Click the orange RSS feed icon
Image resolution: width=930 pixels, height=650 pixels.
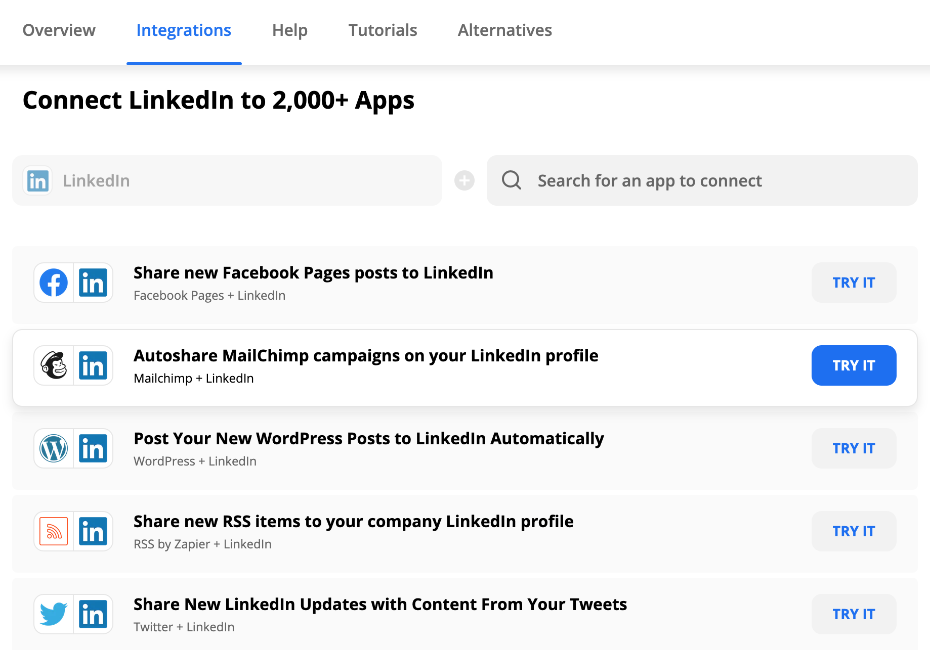(54, 531)
